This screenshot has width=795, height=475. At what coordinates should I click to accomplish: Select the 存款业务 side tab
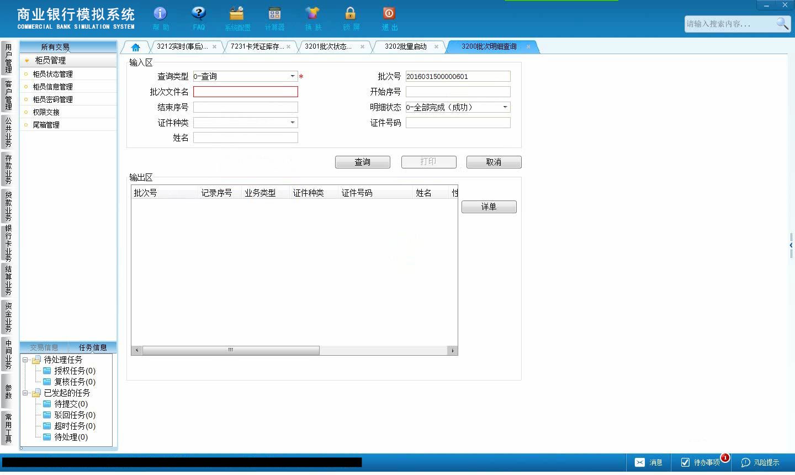[x=8, y=169]
